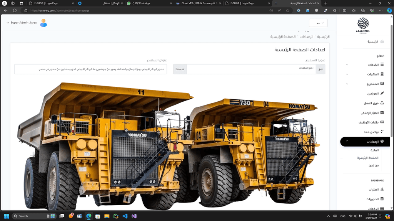The width and height of the screenshot is (394, 221).
Task: Click the طلبات التوظيف job applications icon
Action: 382,122
